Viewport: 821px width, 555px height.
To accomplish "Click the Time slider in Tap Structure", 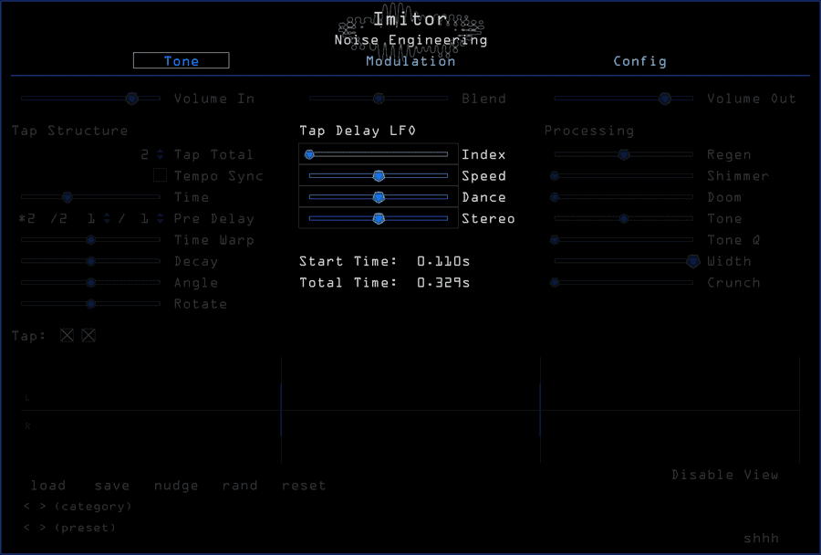I will point(90,197).
